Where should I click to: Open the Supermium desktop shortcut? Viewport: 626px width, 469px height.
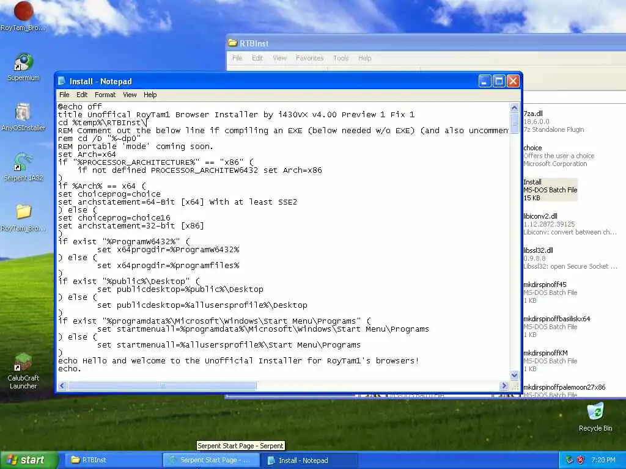(x=23, y=67)
